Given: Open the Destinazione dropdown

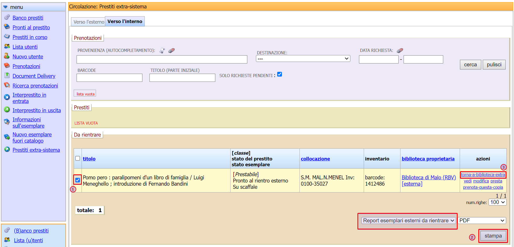Looking at the screenshot, I should pyautogui.click(x=303, y=59).
